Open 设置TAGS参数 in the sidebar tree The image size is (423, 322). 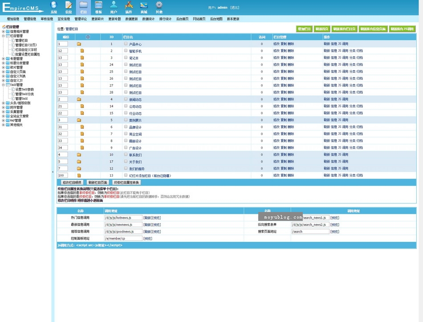[x=24, y=90]
